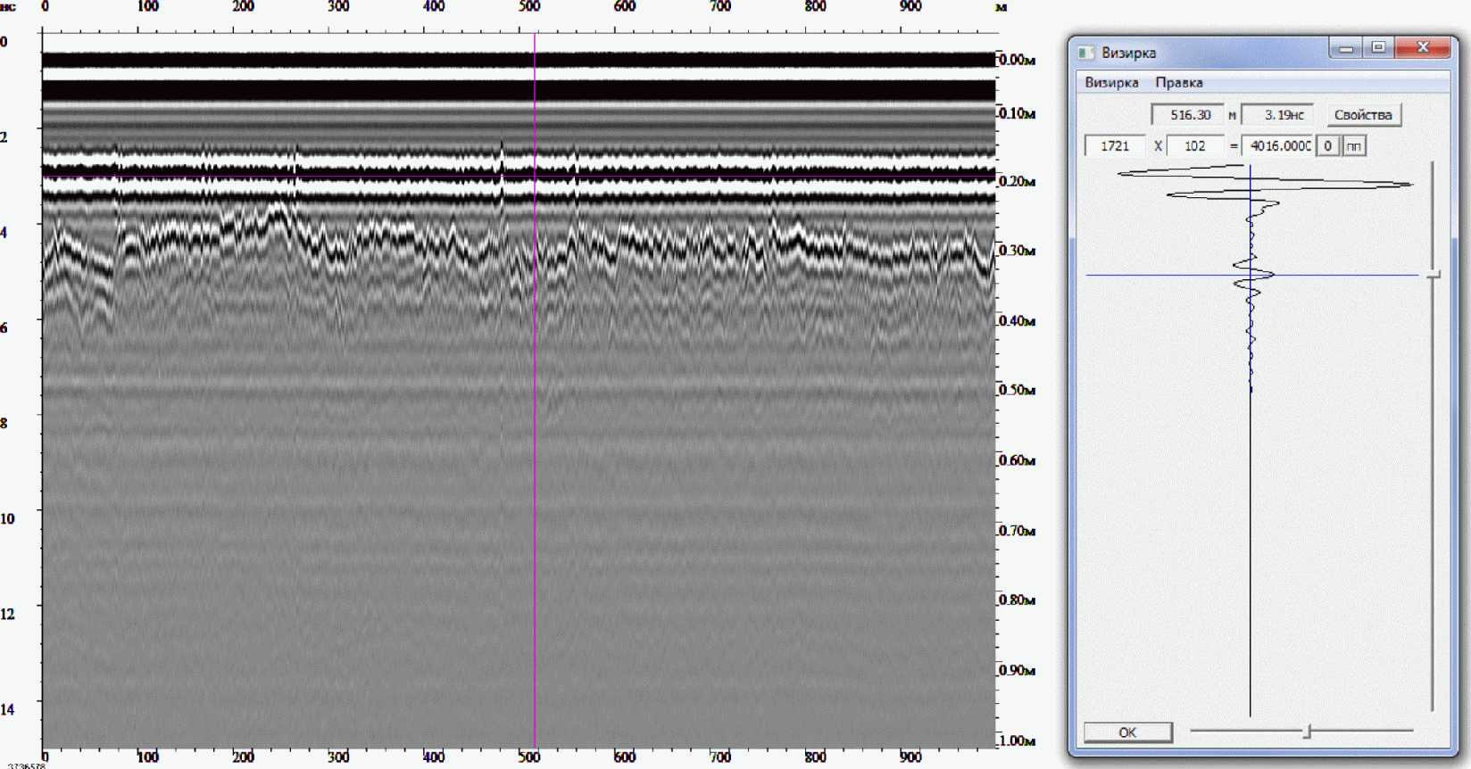
Task: Click the horizontal slider thumb next to OK
Action: click(x=1308, y=732)
